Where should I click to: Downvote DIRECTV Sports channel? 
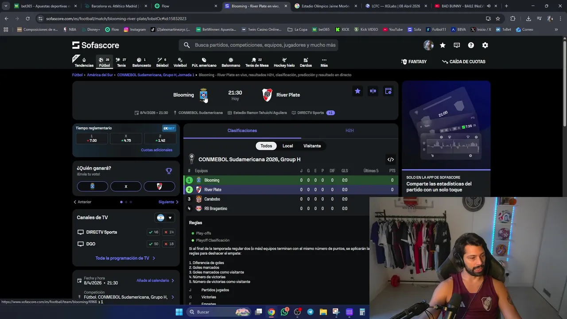click(x=169, y=232)
